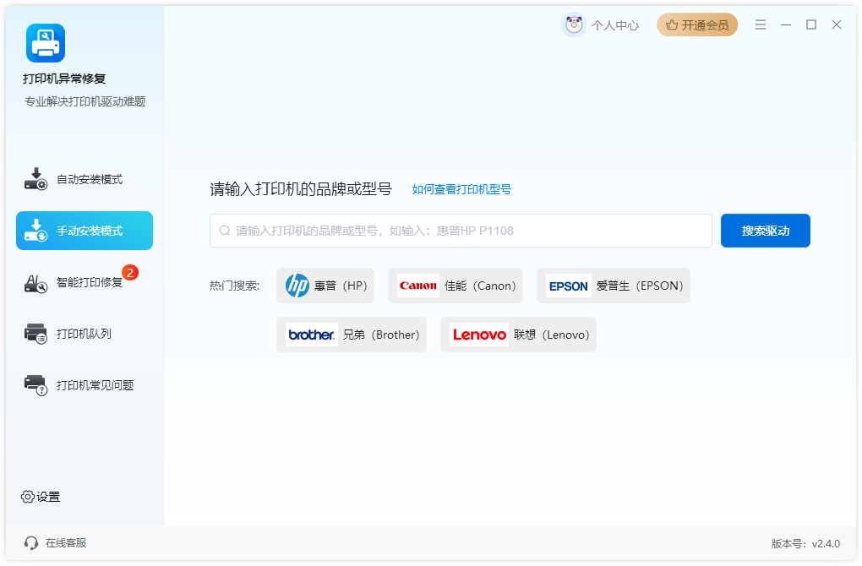Click the red notification badge showing 2

click(x=130, y=273)
